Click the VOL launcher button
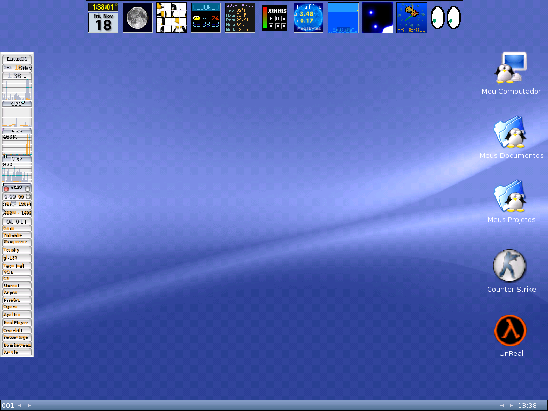The height and width of the screenshot is (411, 548). pos(17,272)
